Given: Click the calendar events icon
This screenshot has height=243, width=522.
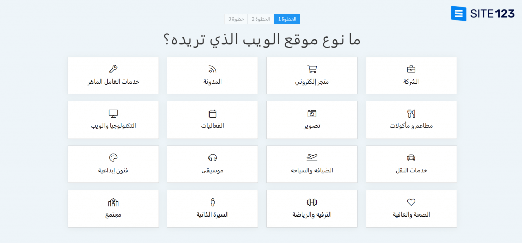Looking at the screenshot, I should 213,113.
